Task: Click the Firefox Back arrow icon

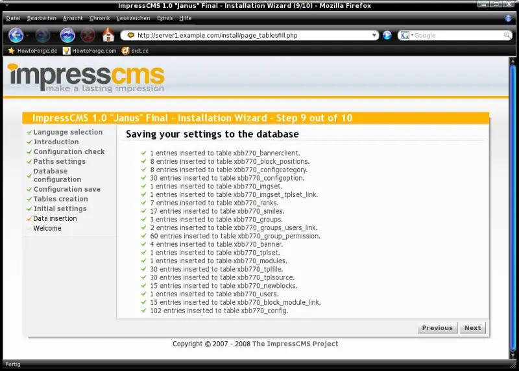Action: pos(16,36)
